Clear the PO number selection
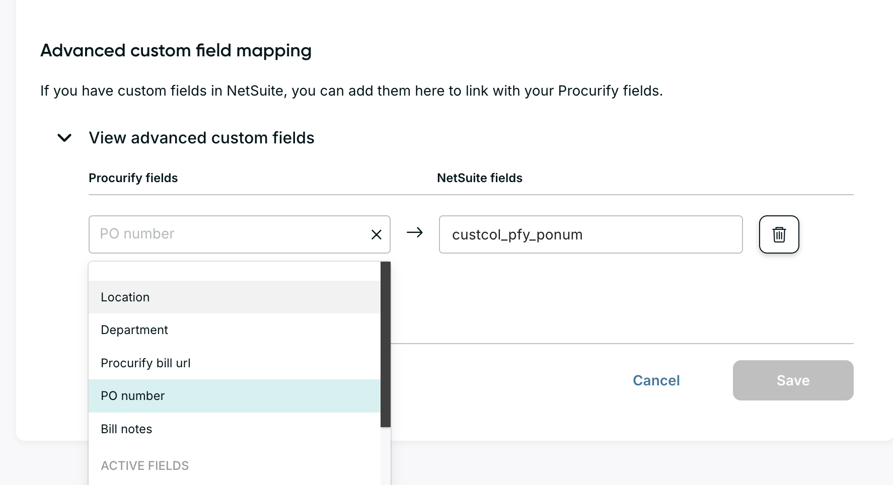Image resolution: width=893 pixels, height=485 pixels. click(x=376, y=234)
